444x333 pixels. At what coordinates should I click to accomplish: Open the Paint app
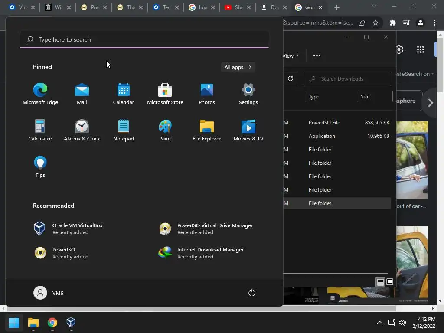coord(165,131)
